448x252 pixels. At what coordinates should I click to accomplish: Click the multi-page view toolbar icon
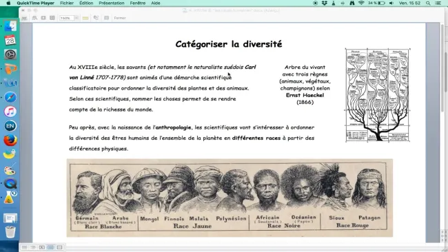[x=52, y=18]
